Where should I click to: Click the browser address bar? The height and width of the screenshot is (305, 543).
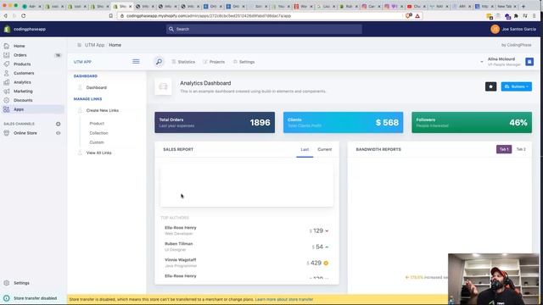click(x=260, y=16)
